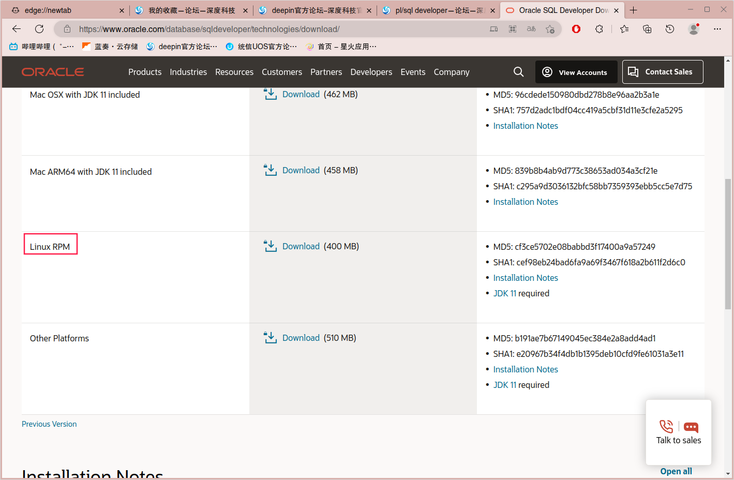Open the Events menu
734x480 pixels.
[413, 72]
